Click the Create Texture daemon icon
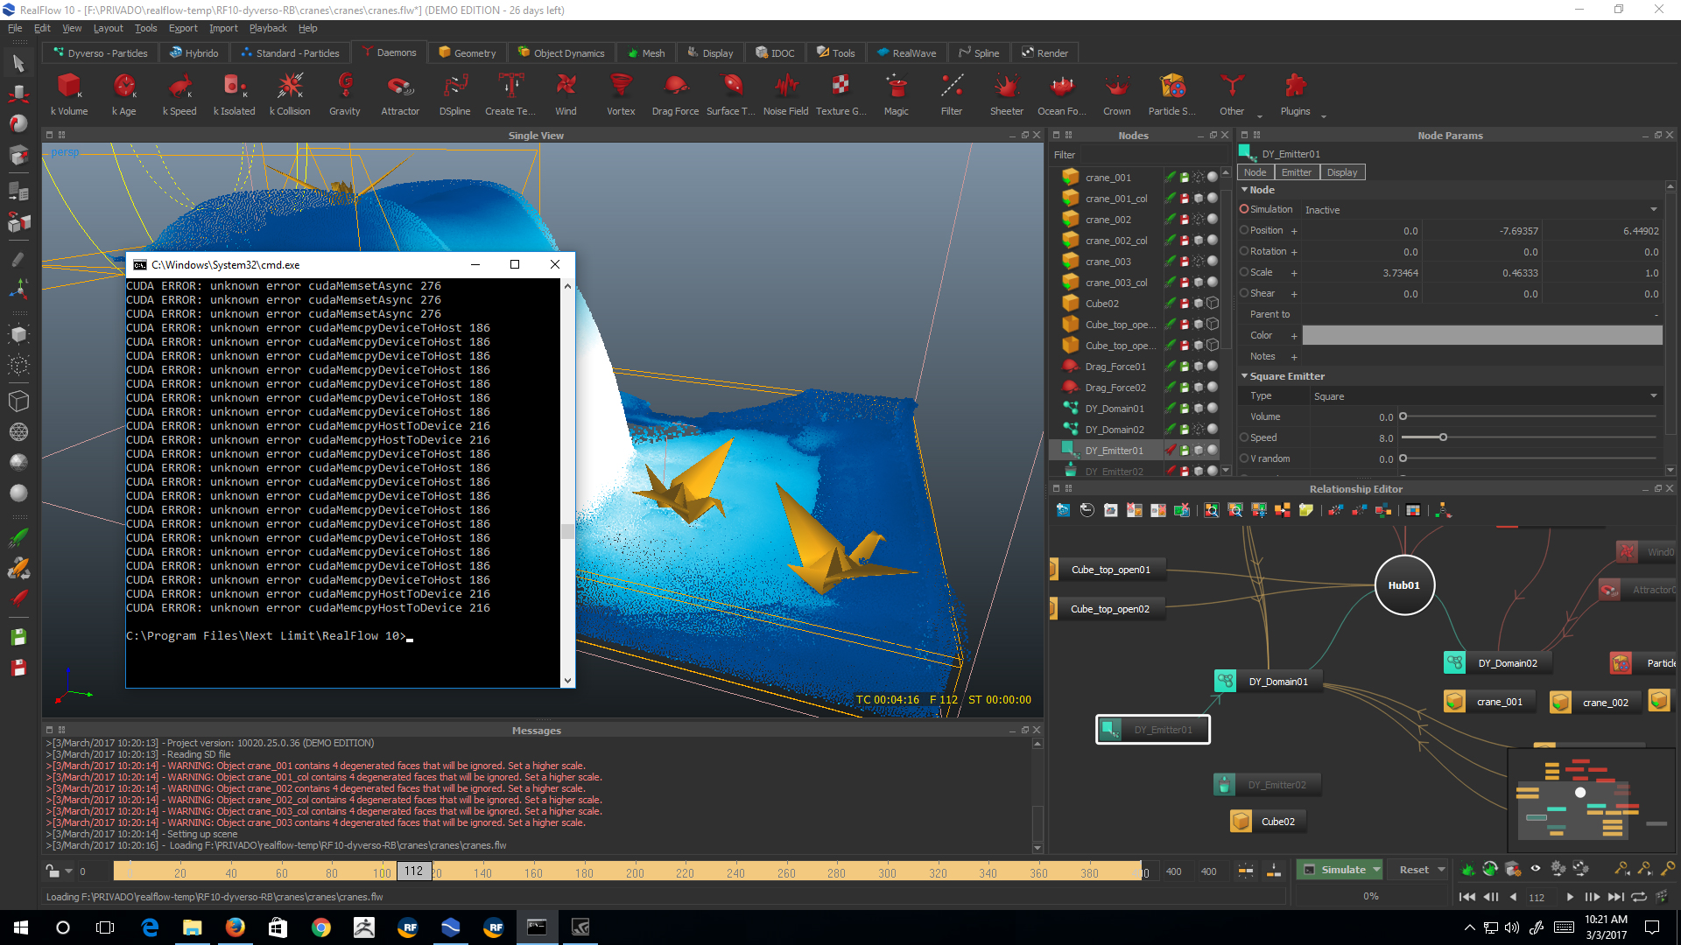This screenshot has width=1681, height=945. (510, 94)
